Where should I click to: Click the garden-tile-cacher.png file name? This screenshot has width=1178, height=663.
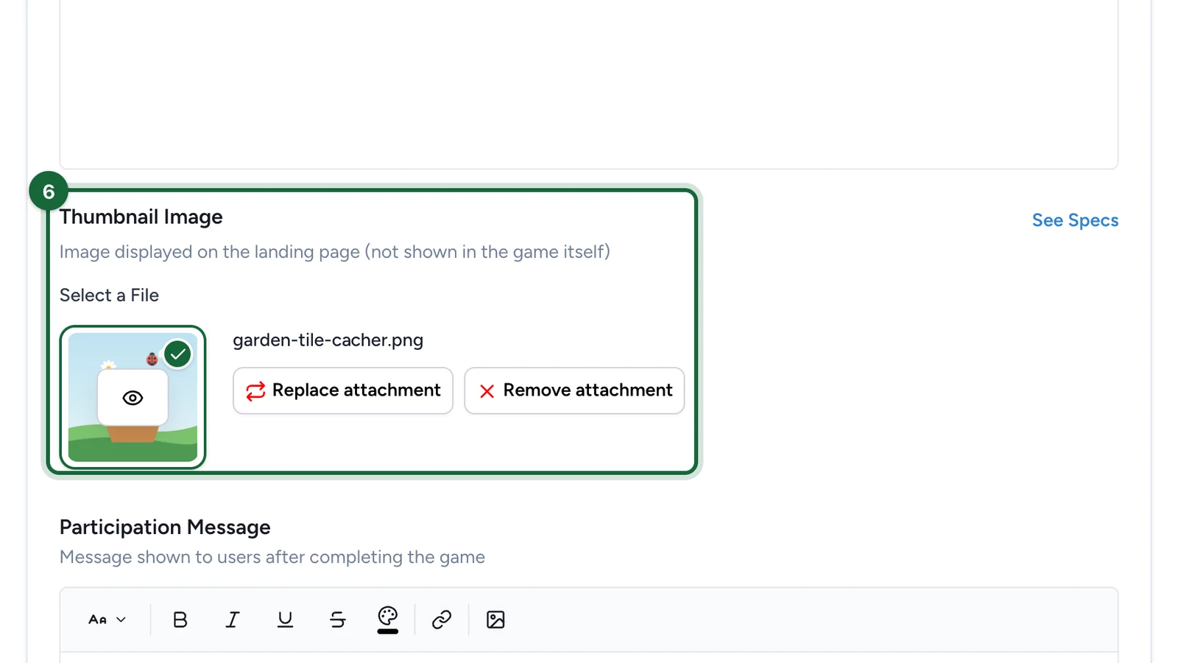pos(328,340)
